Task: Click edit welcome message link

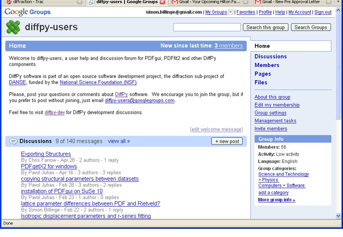Action: point(216,129)
